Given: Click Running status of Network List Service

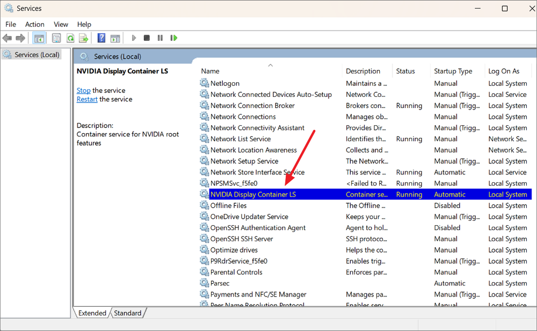Looking at the screenshot, I should [409, 139].
